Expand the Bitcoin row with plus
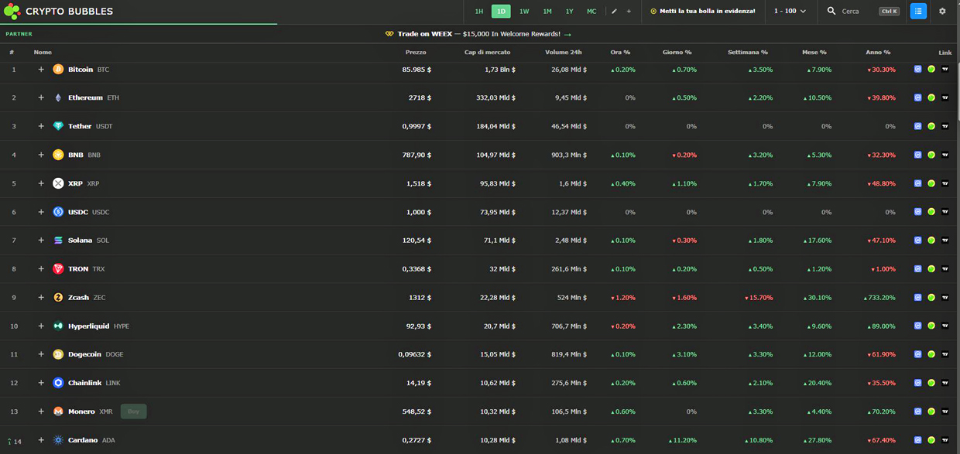The image size is (960, 454). (x=41, y=69)
